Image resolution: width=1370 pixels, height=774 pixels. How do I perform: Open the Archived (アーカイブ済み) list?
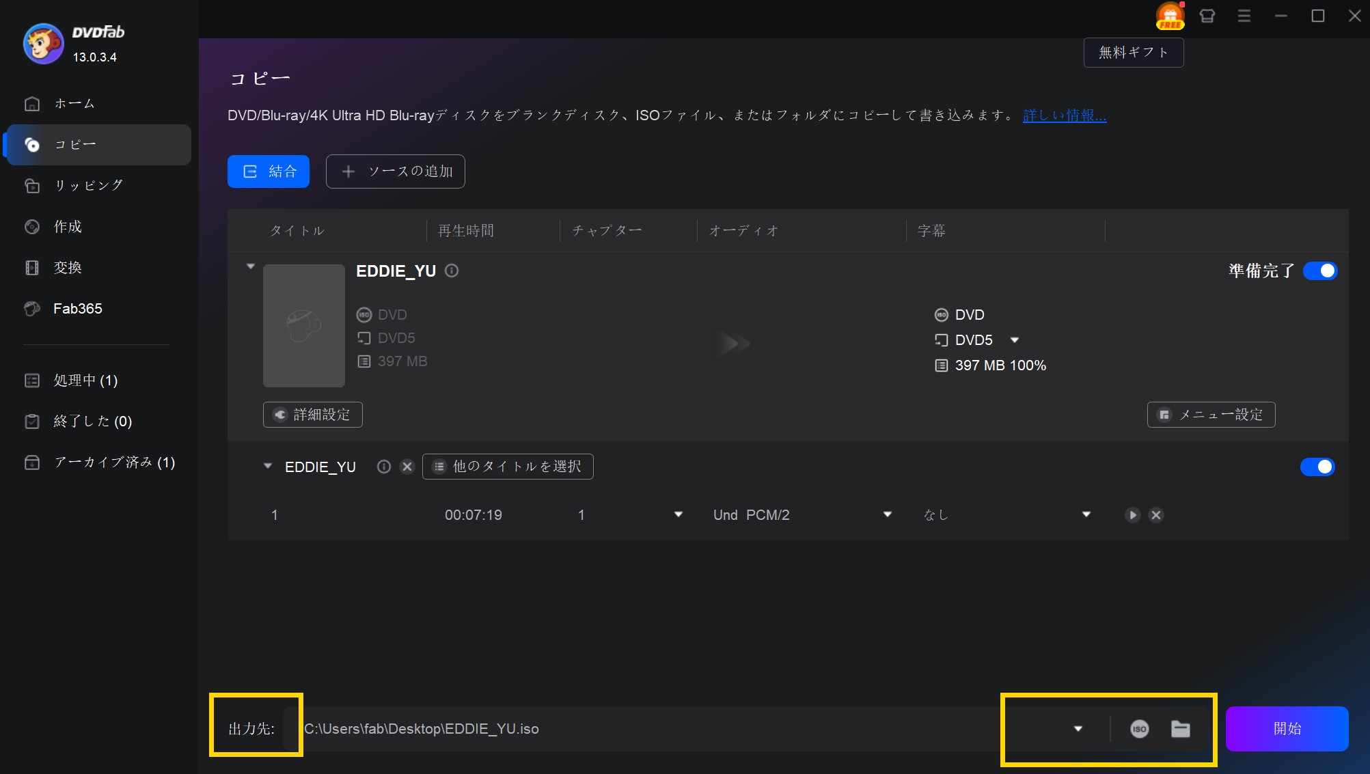[99, 462]
